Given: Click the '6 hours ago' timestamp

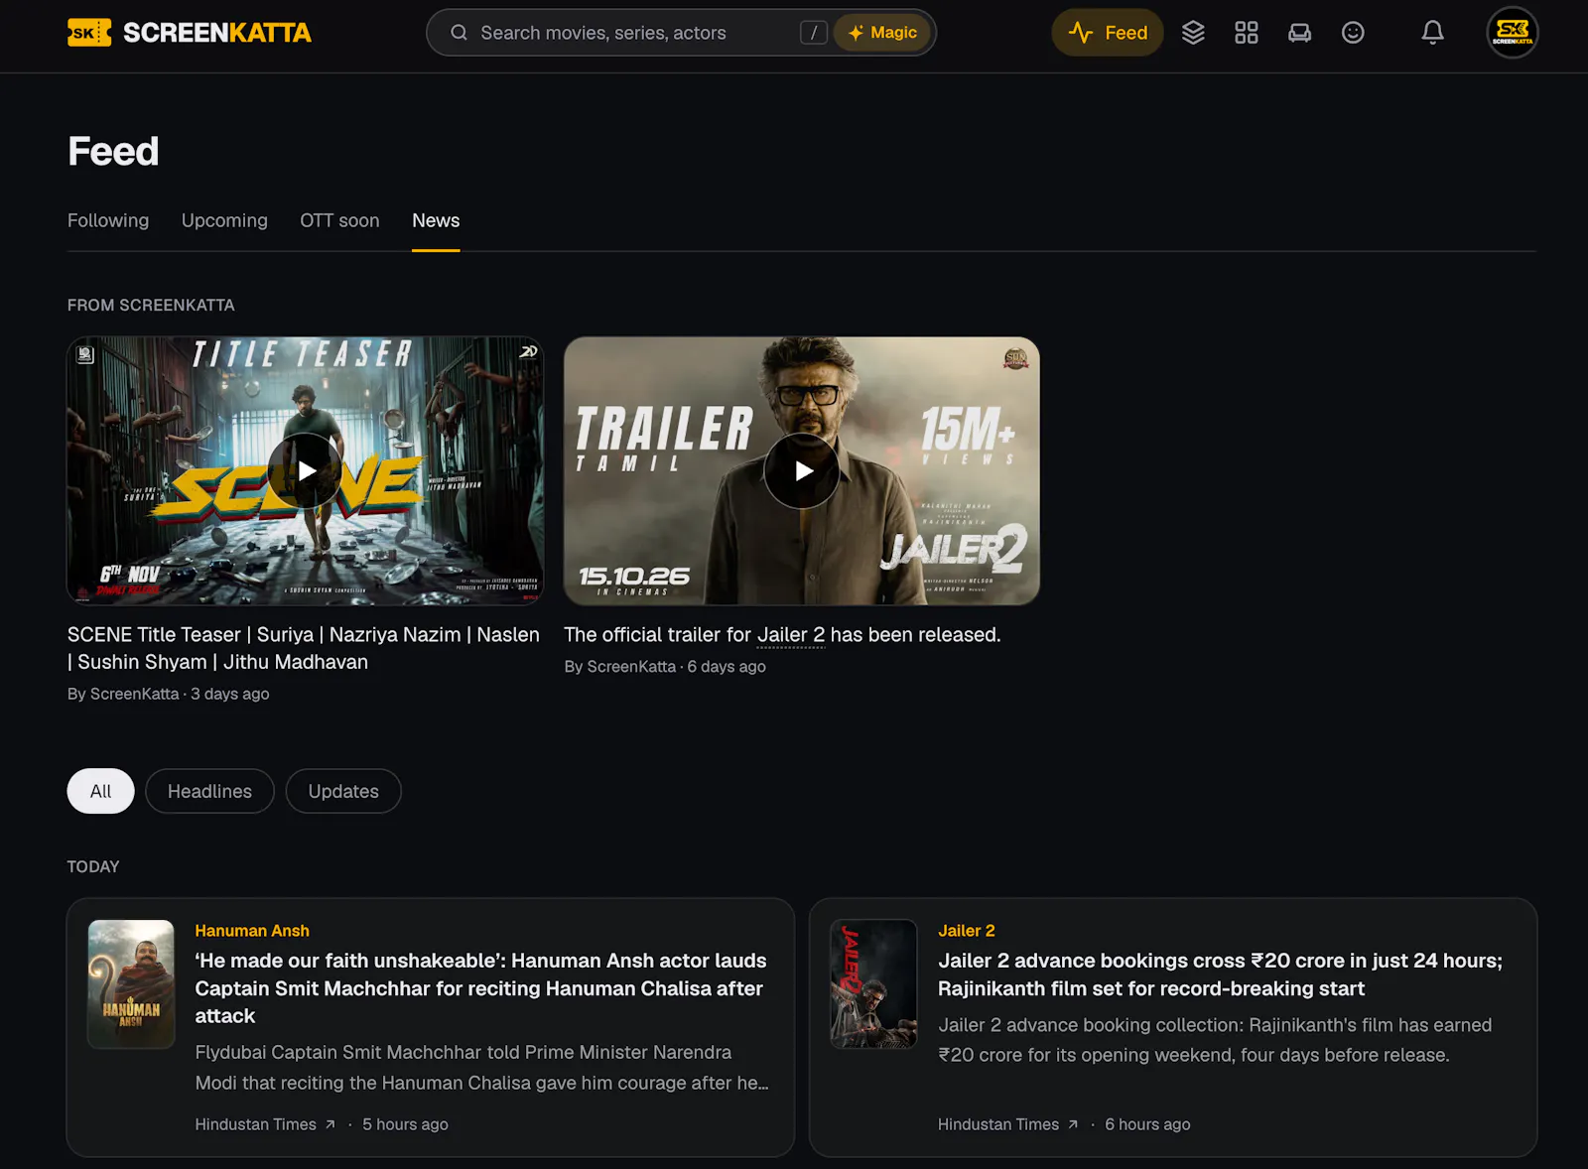Looking at the screenshot, I should coord(1147,1124).
